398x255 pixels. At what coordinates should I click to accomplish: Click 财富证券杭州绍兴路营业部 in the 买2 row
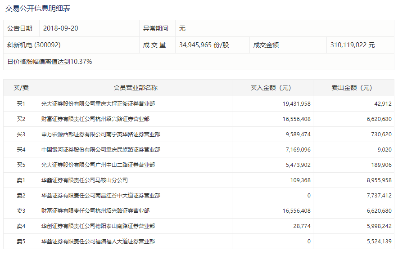(x=95, y=119)
